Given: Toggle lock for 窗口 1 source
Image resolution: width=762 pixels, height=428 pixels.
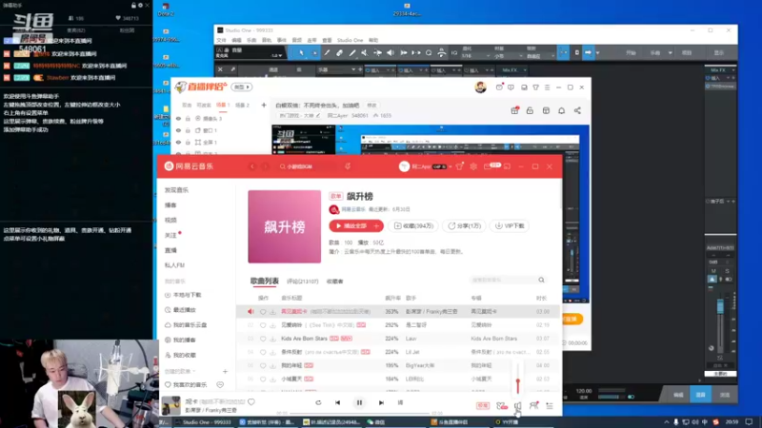Looking at the screenshot, I should point(188,130).
